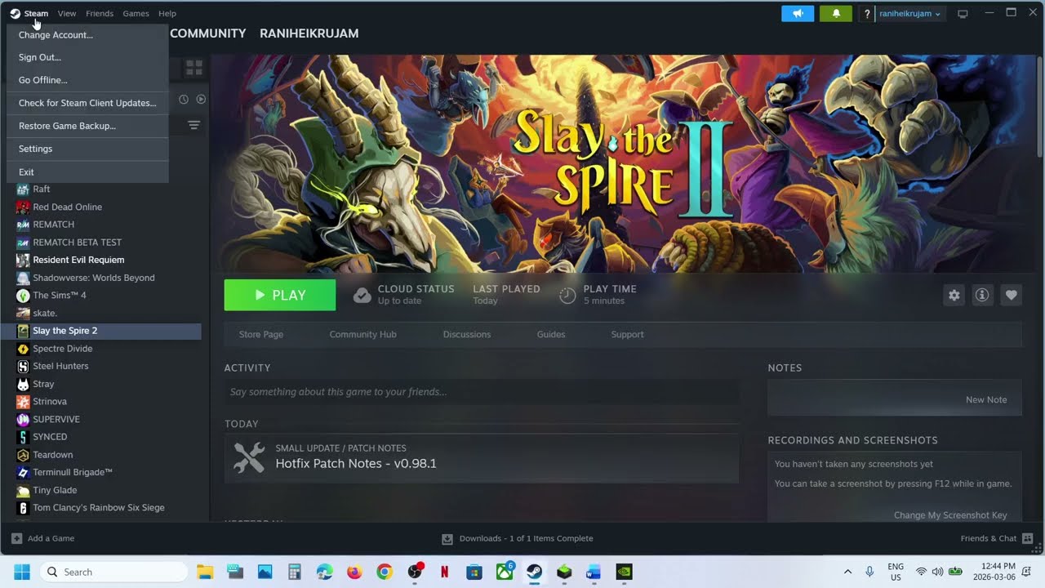Open the Friends menu
The height and width of the screenshot is (588, 1045).
coord(100,13)
